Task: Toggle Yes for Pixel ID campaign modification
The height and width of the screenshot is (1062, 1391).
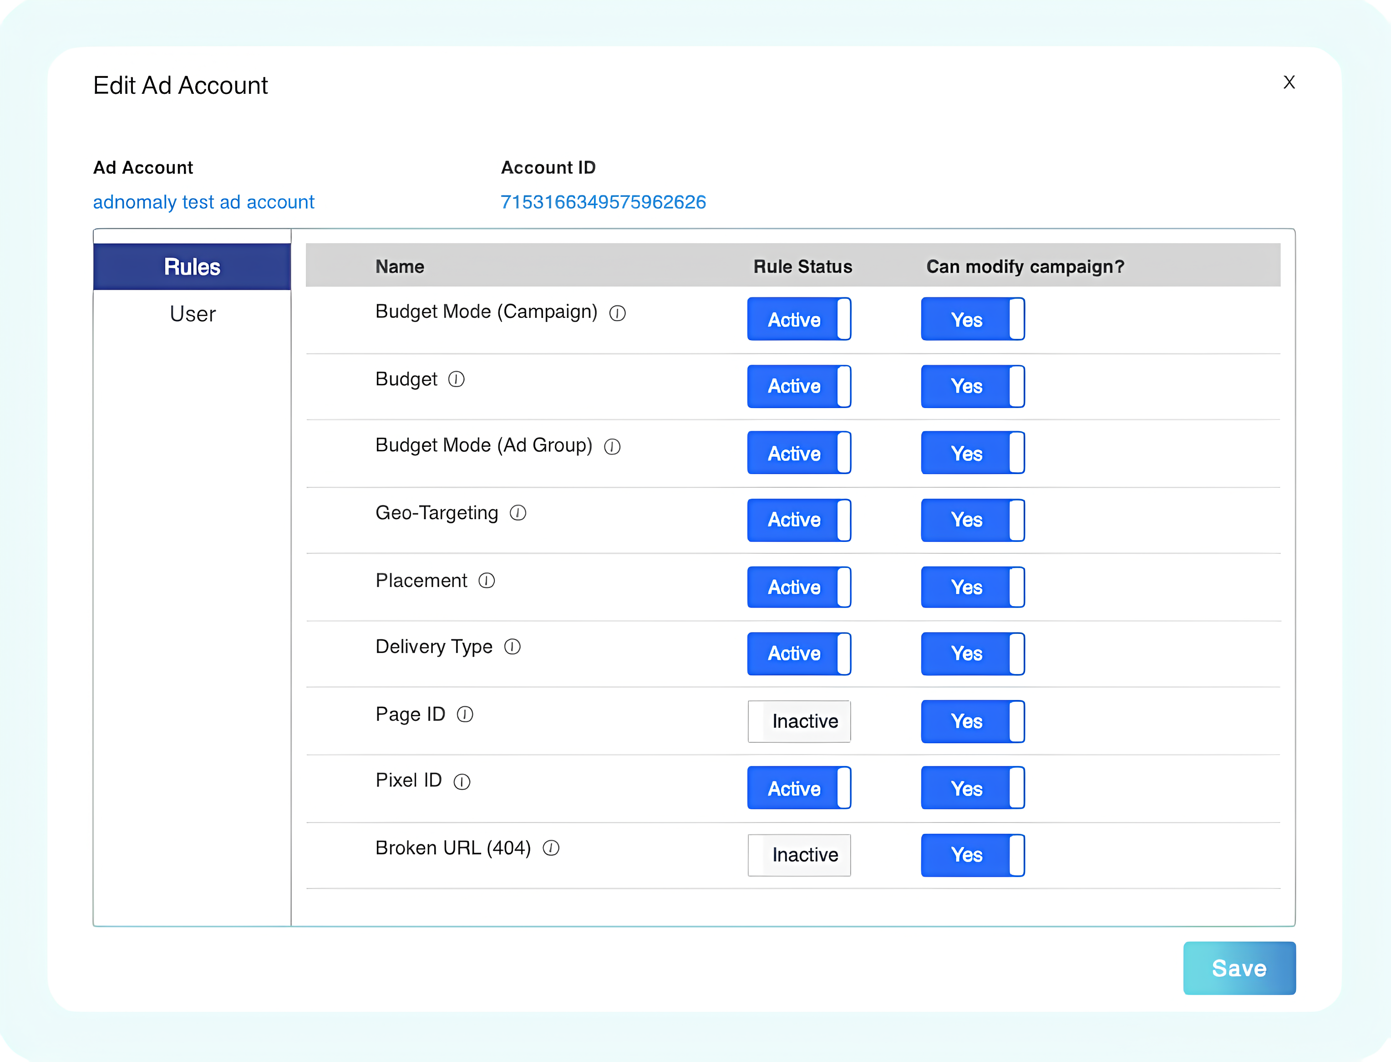Action: pyautogui.click(x=972, y=788)
